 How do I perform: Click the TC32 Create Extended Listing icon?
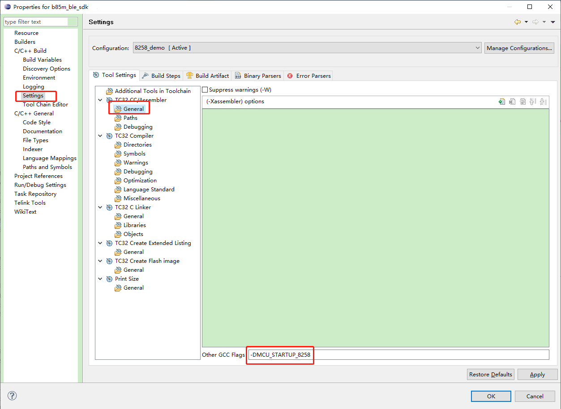[110, 243]
